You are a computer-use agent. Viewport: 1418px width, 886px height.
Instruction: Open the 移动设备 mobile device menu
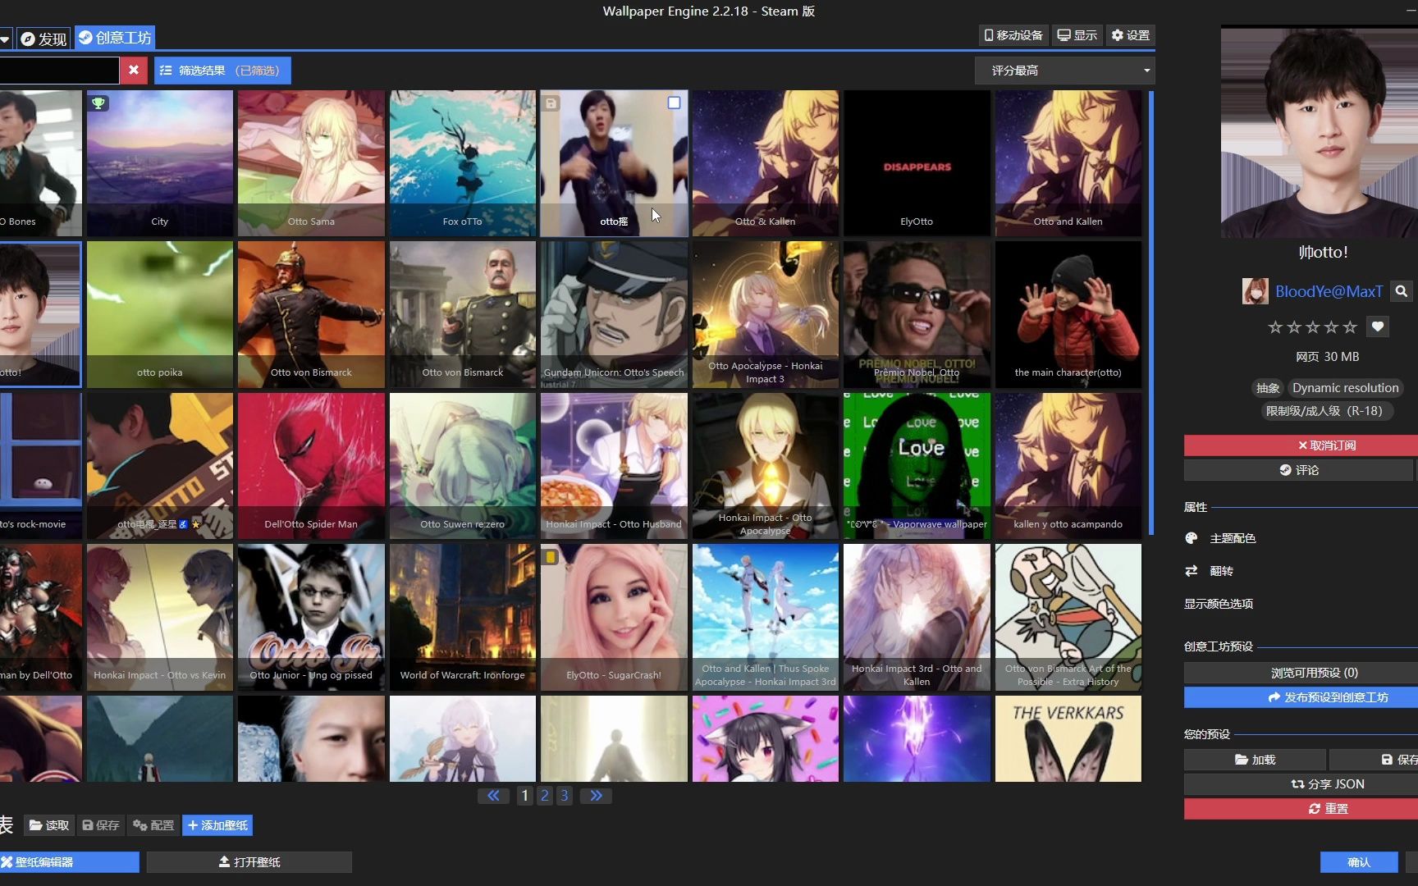[x=1013, y=35]
